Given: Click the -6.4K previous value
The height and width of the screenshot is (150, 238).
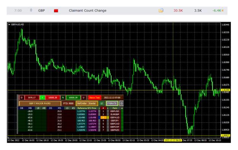Looking at the screenshot, I should (217, 11).
